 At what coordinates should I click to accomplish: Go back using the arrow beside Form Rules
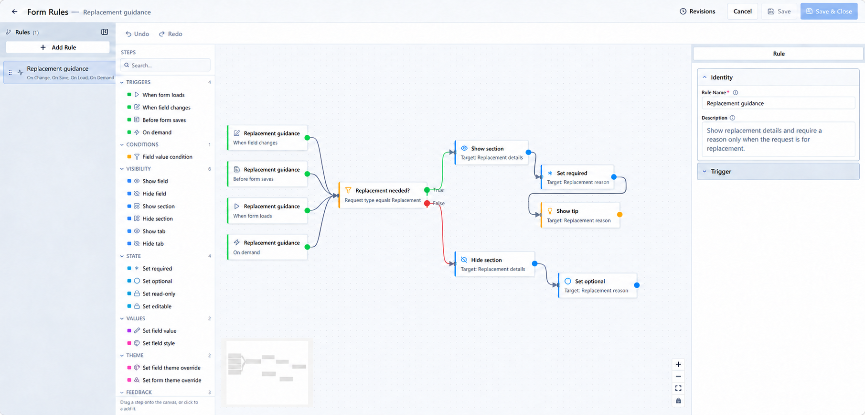15,11
